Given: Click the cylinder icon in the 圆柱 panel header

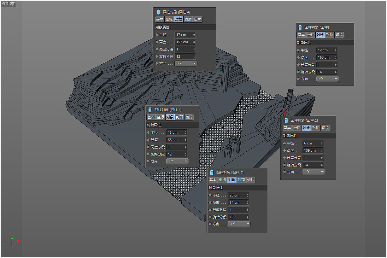Looking at the screenshot, I should (300, 27).
